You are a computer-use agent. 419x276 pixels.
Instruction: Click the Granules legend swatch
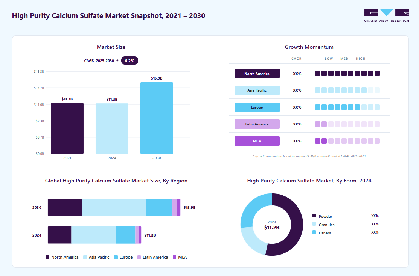(314, 224)
